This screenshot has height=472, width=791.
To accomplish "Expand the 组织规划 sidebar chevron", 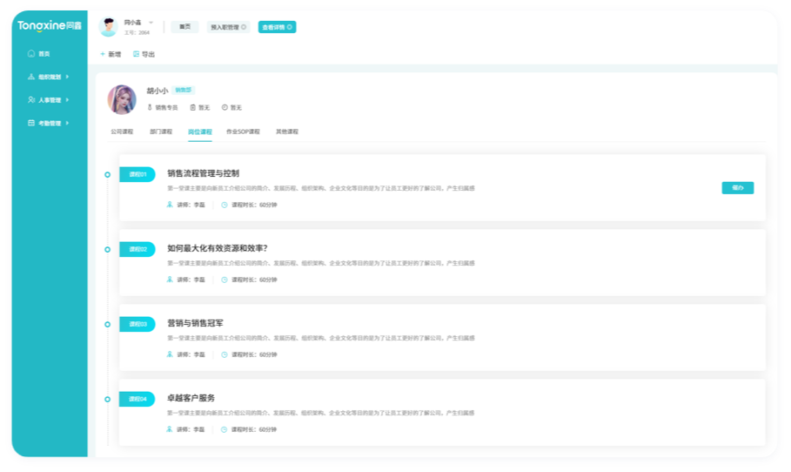I will tap(67, 77).
